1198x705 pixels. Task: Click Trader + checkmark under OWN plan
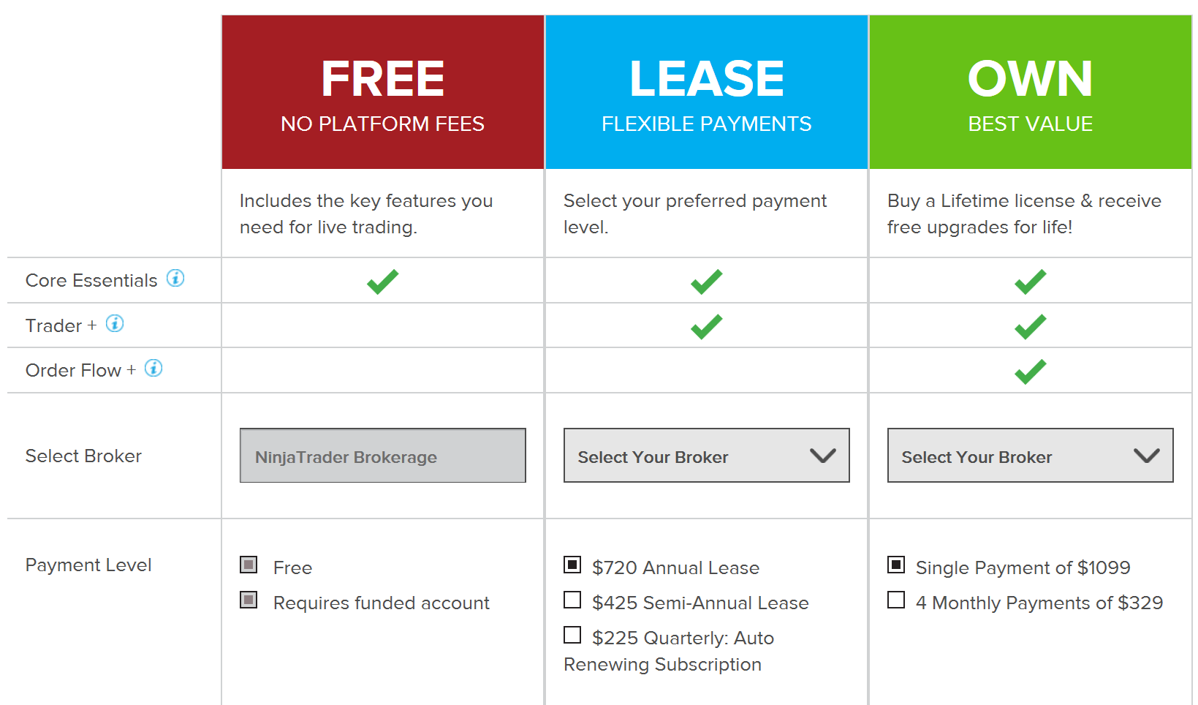click(1031, 326)
